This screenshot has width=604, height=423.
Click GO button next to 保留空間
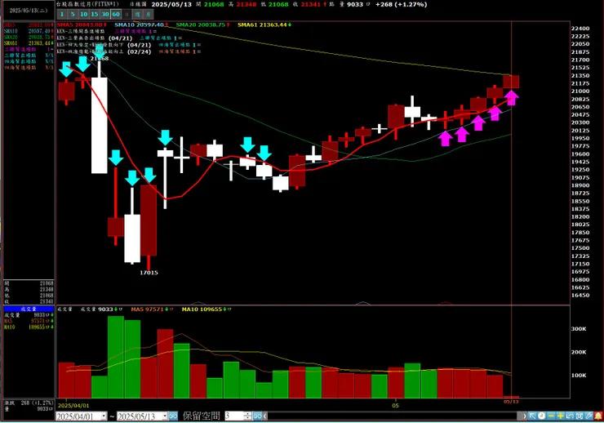pos(257,416)
